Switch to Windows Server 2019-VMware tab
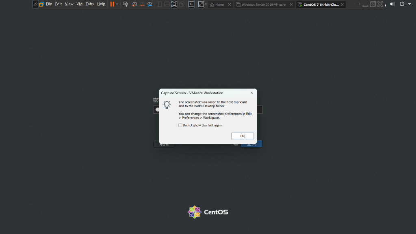The image size is (416, 234). click(x=263, y=4)
